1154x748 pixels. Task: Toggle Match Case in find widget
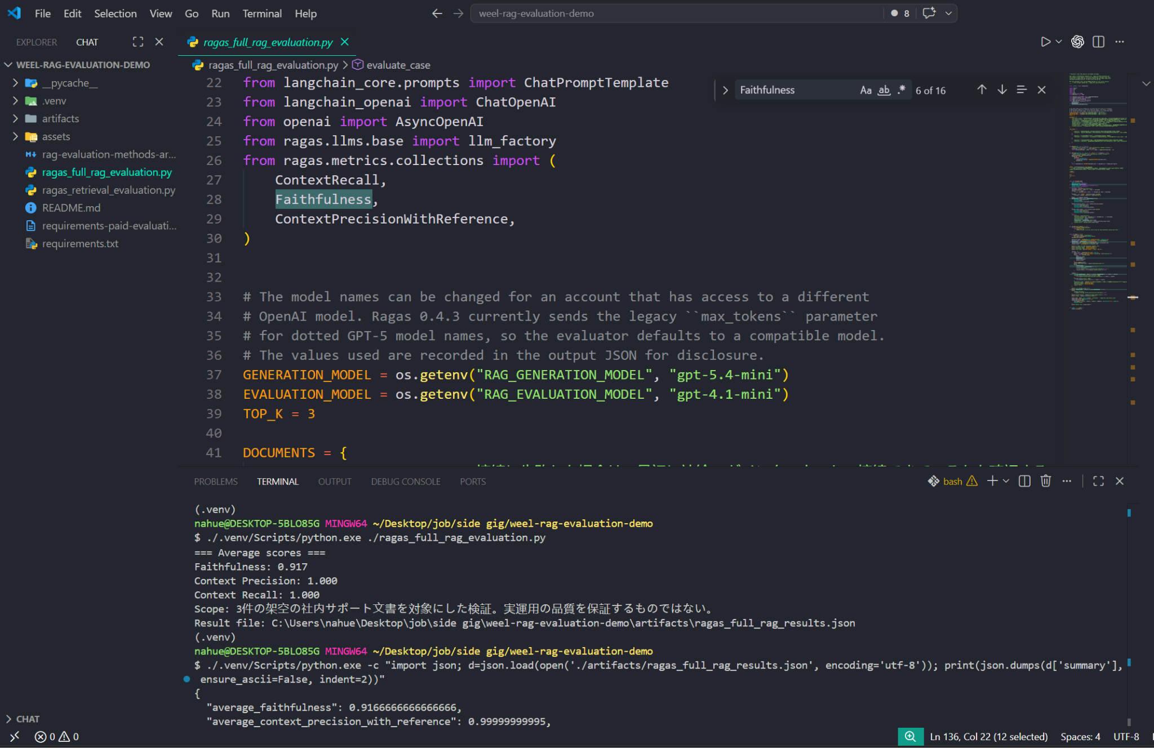[x=865, y=90]
